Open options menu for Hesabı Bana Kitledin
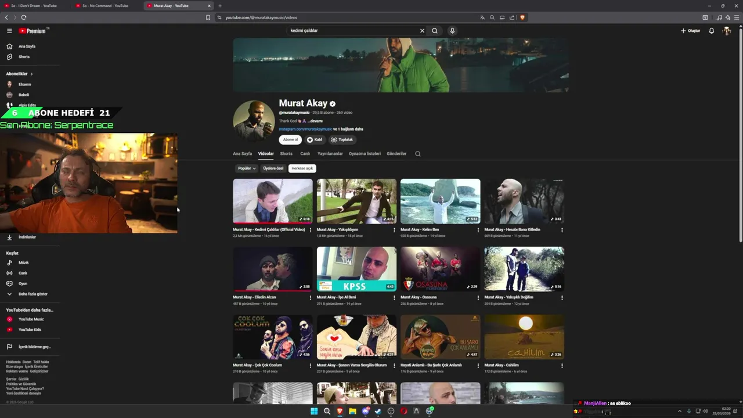 point(562,230)
